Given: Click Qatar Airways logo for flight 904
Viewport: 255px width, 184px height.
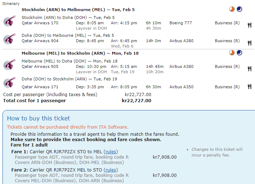Looking at the screenshot, I should click(x=9, y=39).
